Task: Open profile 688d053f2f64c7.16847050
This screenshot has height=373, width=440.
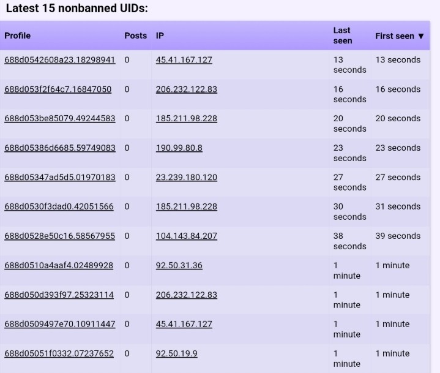Action: coord(58,89)
